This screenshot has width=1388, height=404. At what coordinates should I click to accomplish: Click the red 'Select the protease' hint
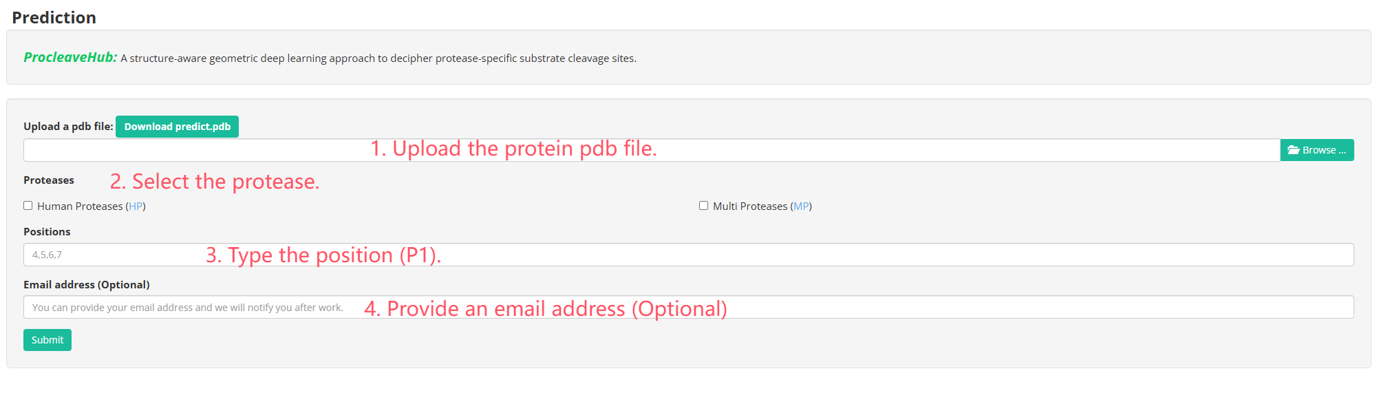pos(215,182)
